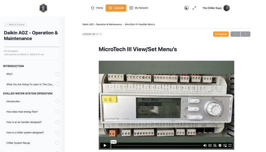Click the INTRODUCTION section heading
The image size is (266, 152).
(13, 66)
